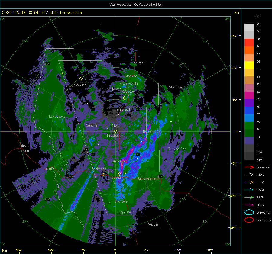
Task: Click the Composite_Reflectivity title
Action: [x=136, y=5]
